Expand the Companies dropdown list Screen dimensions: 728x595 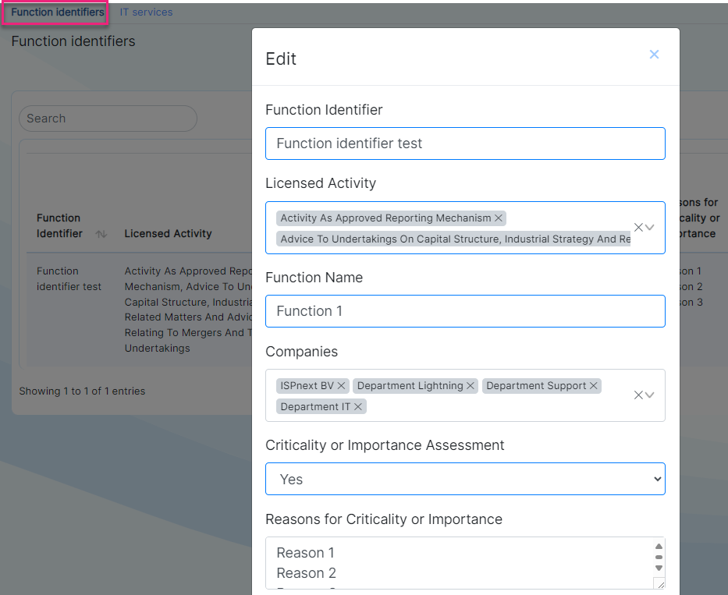tap(649, 395)
